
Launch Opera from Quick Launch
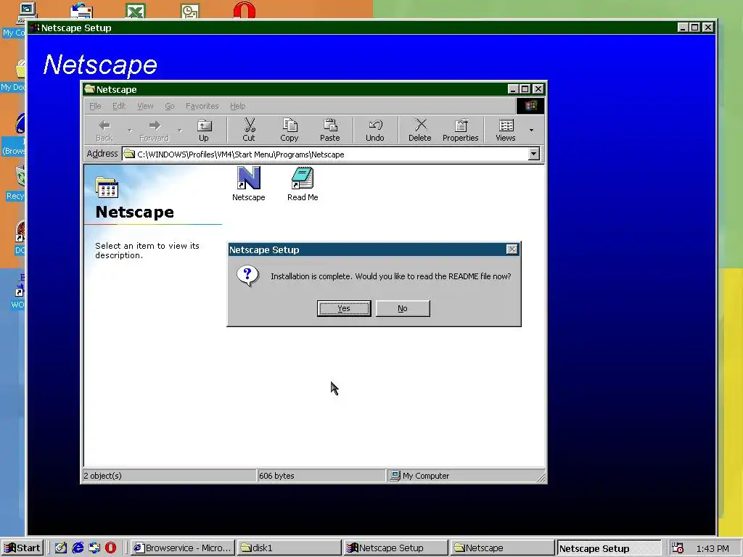110,548
